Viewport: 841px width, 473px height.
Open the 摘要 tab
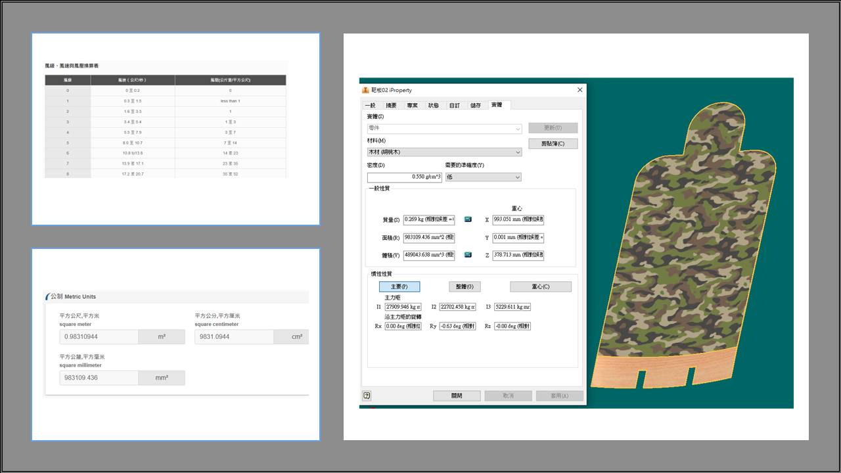click(391, 105)
